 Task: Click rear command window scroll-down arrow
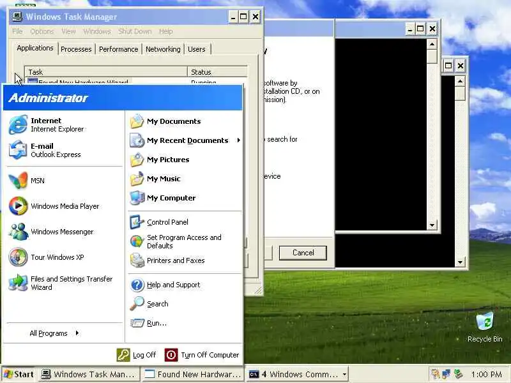pos(460,262)
